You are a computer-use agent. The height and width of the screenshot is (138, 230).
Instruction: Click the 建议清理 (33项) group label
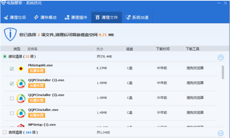pyautogui.click(x=22, y=57)
